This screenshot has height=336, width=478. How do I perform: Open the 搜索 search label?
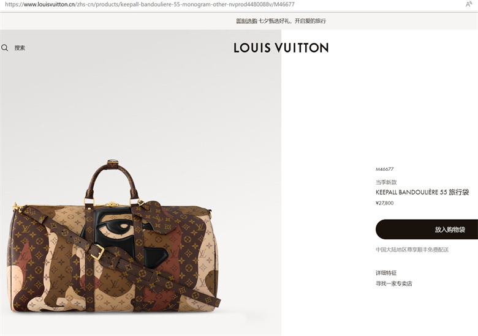20,48
